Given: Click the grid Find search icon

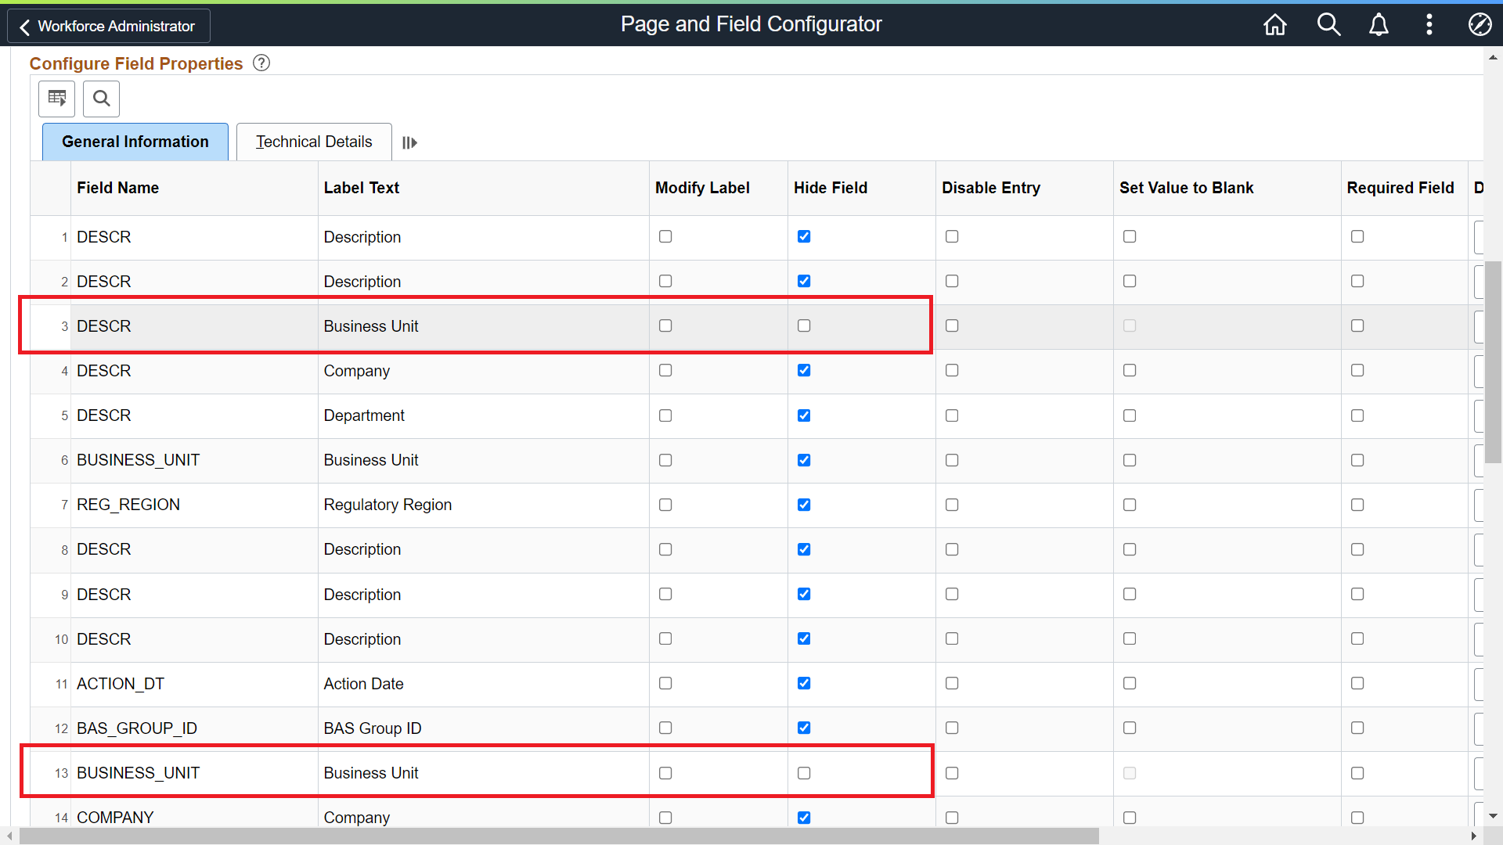Looking at the screenshot, I should (x=101, y=99).
